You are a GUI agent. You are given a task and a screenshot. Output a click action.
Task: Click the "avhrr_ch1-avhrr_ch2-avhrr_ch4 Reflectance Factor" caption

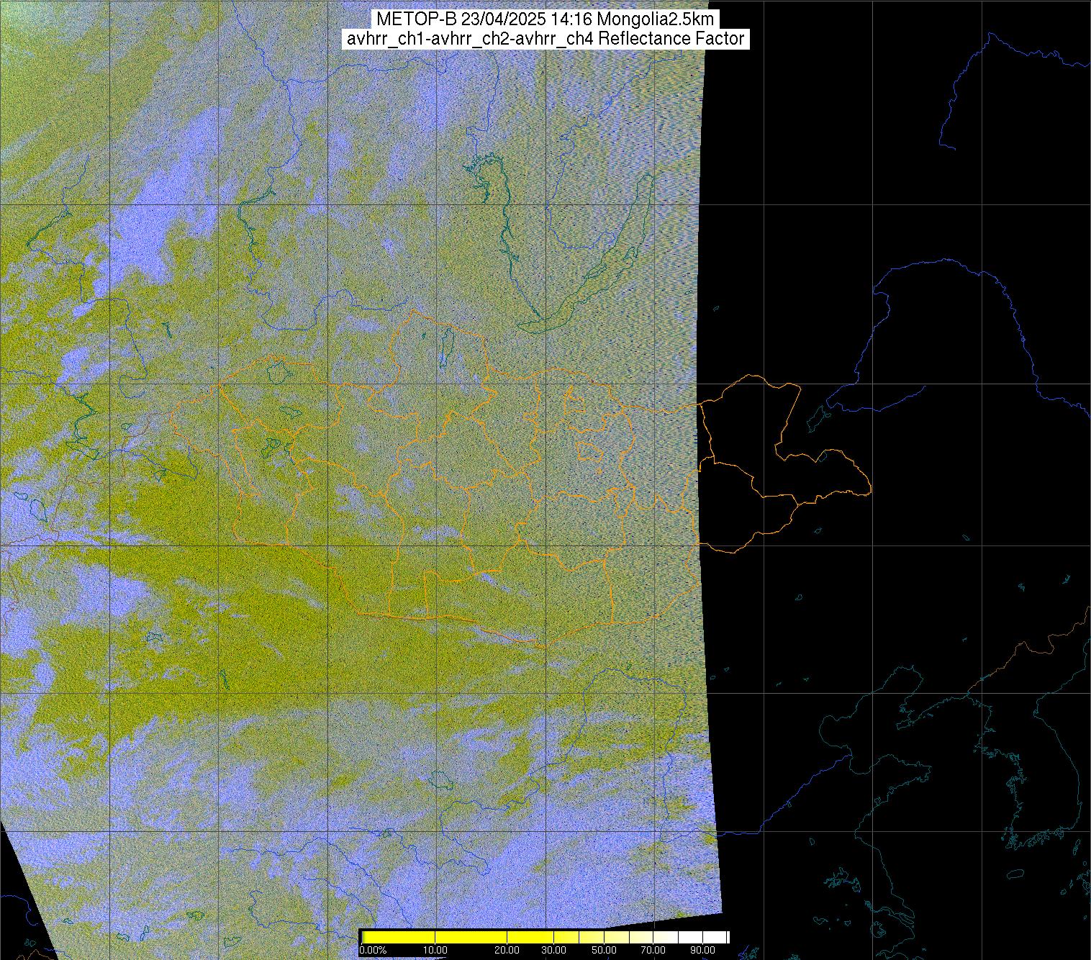click(545, 39)
